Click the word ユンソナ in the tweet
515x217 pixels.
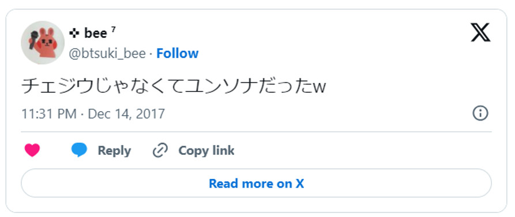click(216, 87)
